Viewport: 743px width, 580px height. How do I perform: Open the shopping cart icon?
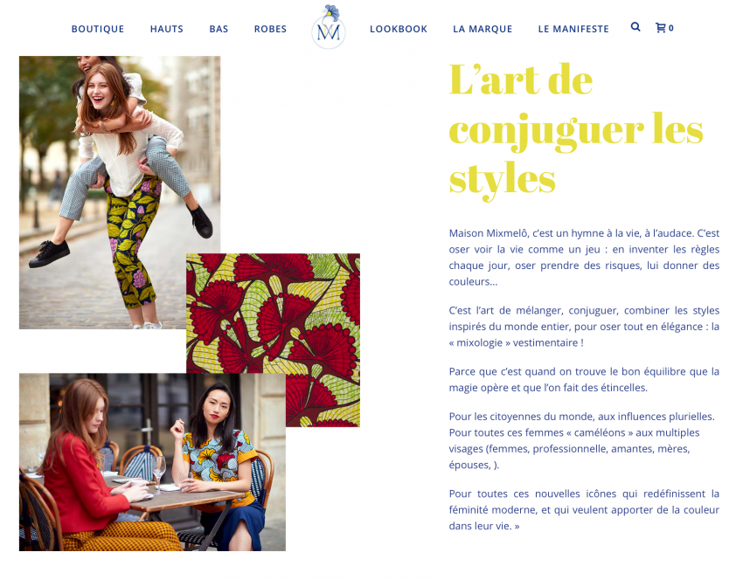coord(660,28)
